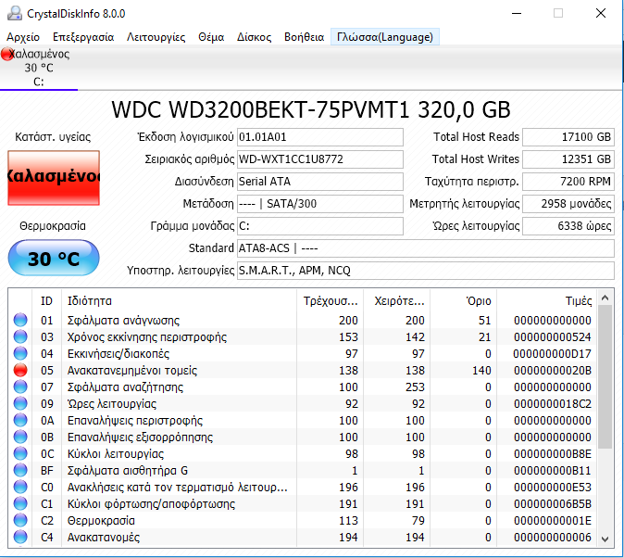Click the serial number field WD-WXT1CC1U8772

320,159
